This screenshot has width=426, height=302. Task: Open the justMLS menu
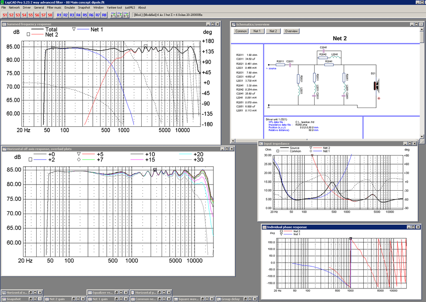pos(130,8)
